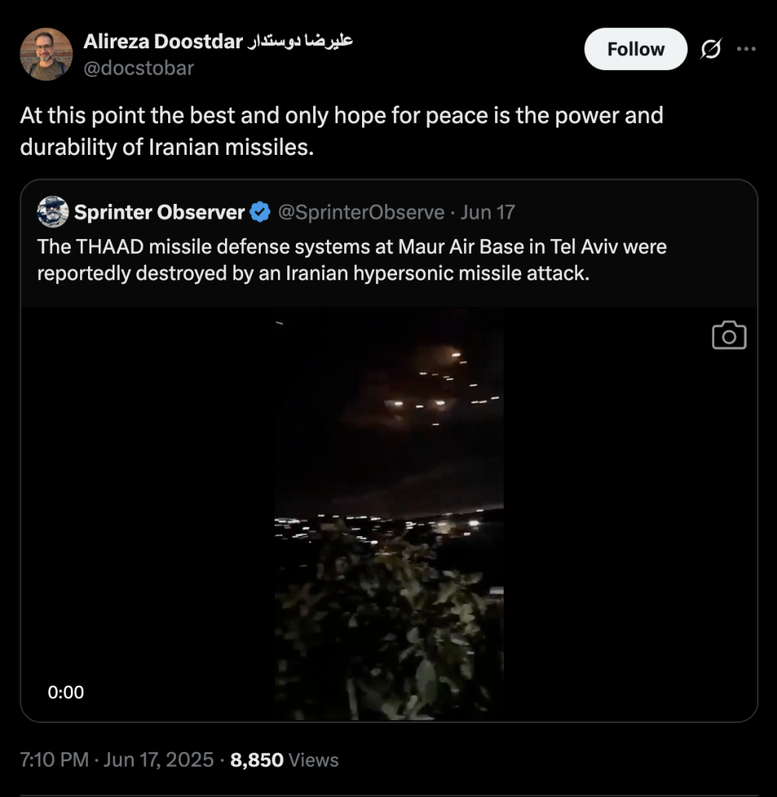Play the night sky missile video
Viewport: 777px width, 797px height.
pos(388,514)
